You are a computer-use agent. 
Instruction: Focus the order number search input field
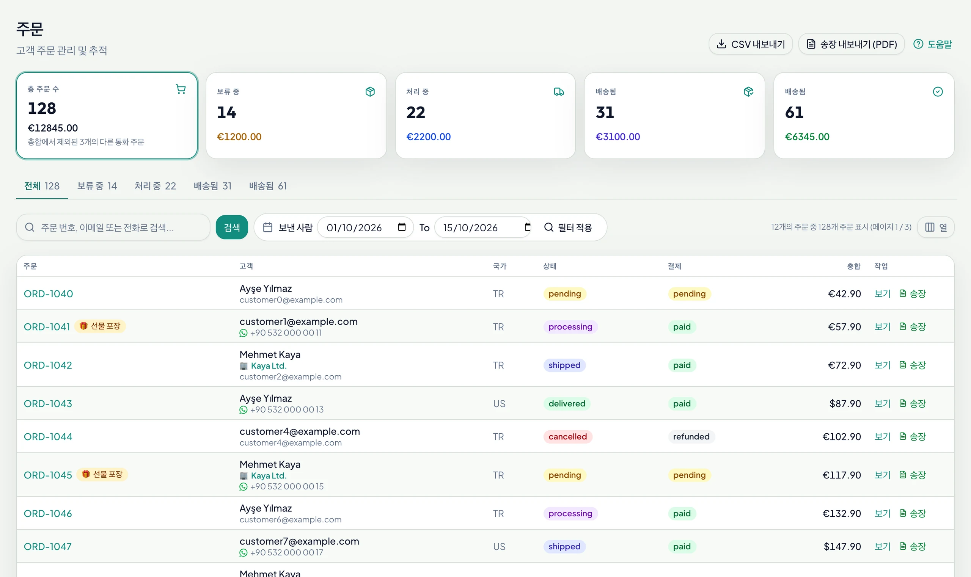(x=113, y=227)
